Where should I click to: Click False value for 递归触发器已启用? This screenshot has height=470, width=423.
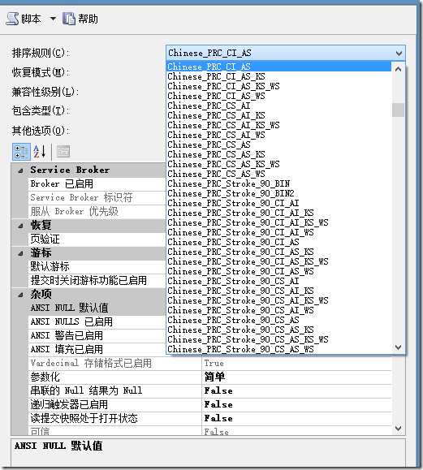click(218, 405)
